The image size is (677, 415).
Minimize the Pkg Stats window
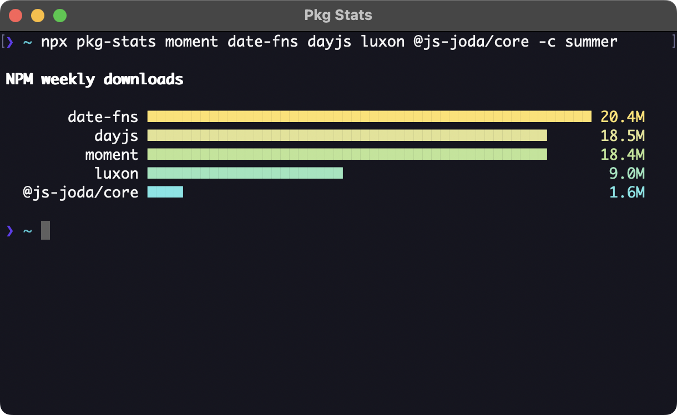[38, 16]
